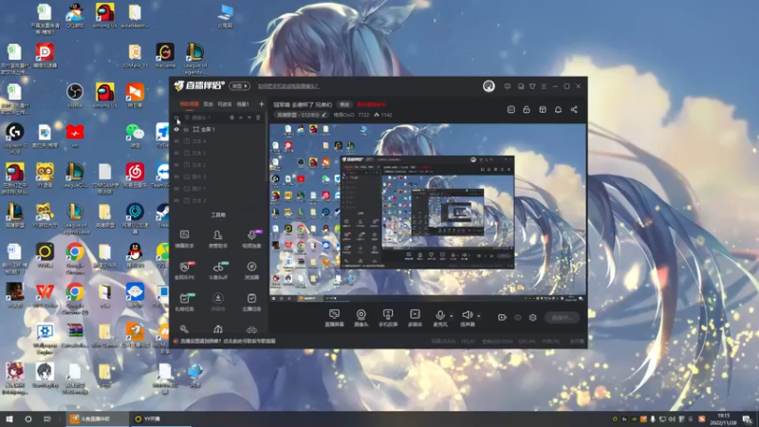Toggle visibility eye of 文本4 source

click(x=176, y=141)
